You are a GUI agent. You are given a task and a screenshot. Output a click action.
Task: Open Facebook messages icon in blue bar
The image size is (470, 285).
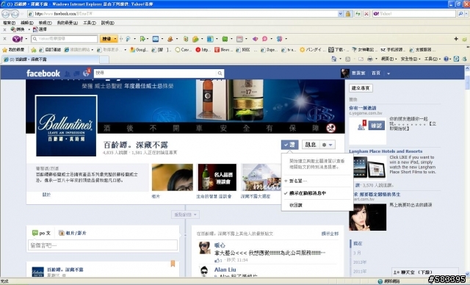click(76, 73)
